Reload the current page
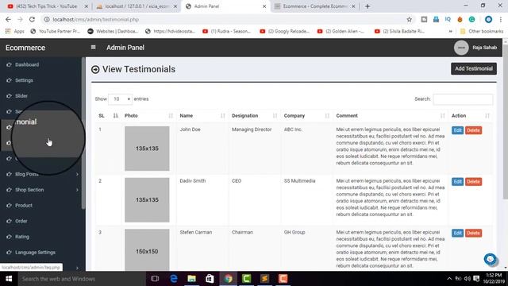The image size is (508, 286). pyautogui.click(x=32, y=19)
